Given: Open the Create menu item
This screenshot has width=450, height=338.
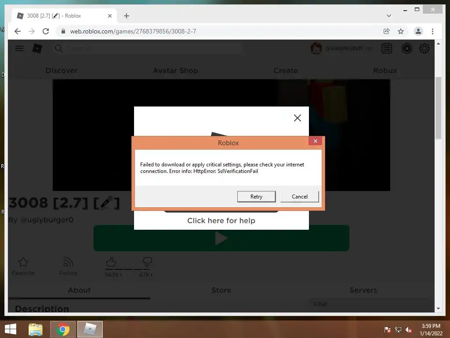Looking at the screenshot, I should (x=286, y=70).
